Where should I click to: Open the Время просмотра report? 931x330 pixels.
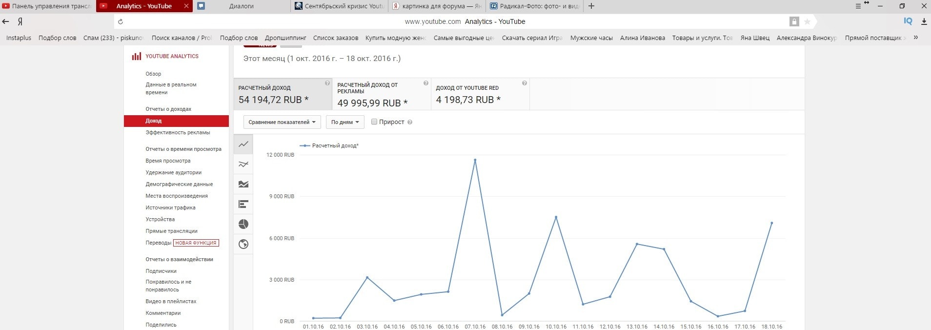pos(168,161)
